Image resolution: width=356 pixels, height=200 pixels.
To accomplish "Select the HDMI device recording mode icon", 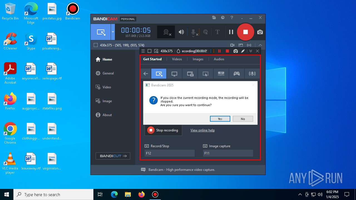I will point(221,74).
